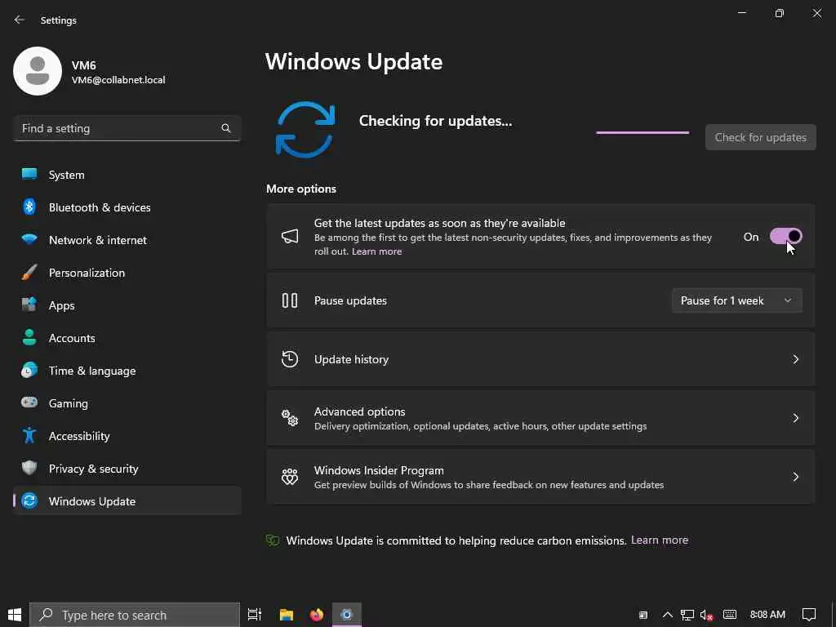Expand Advanced options via its chevron
The height and width of the screenshot is (627, 836).
coord(795,418)
